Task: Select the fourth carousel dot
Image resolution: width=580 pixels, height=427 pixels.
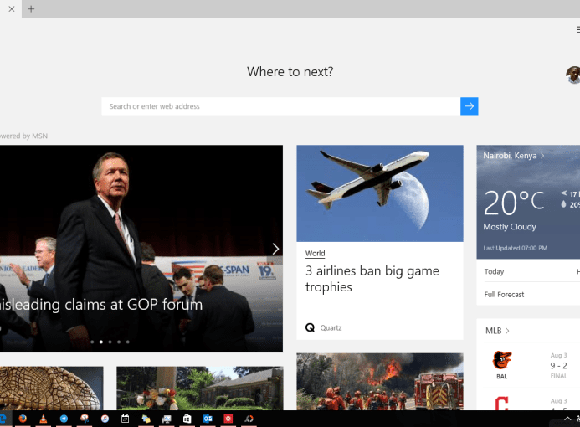Action: click(119, 342)
